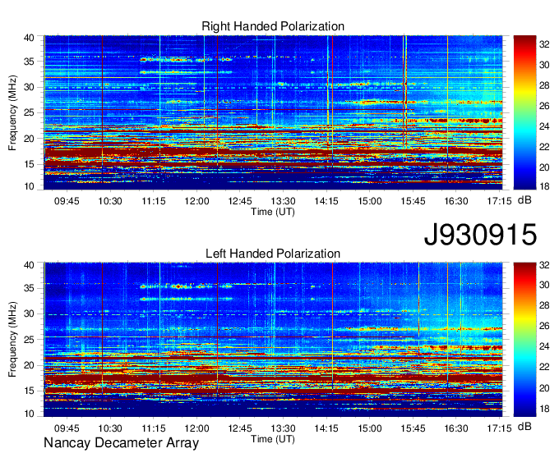Click the lower plot's dB color bar

pyautogui.click(x=524, y=340)
